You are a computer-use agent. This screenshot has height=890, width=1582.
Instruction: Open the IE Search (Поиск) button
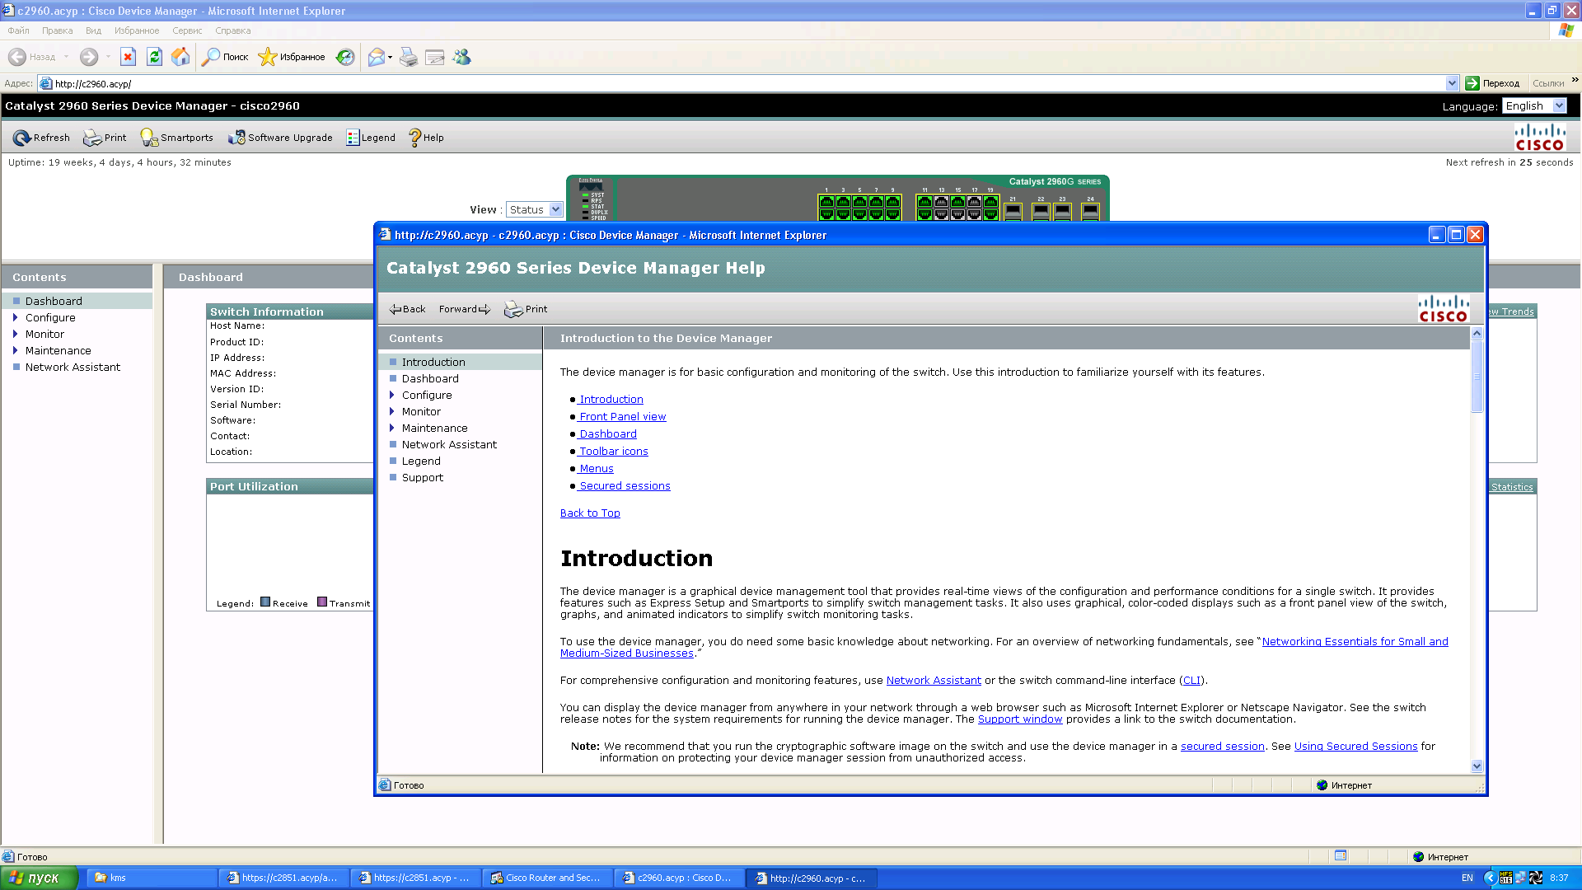[225, 57]
